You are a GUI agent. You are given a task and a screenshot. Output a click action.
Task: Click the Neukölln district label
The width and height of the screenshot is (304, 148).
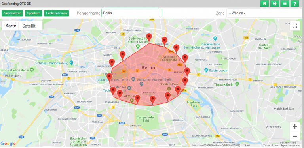tap(178, 120)
